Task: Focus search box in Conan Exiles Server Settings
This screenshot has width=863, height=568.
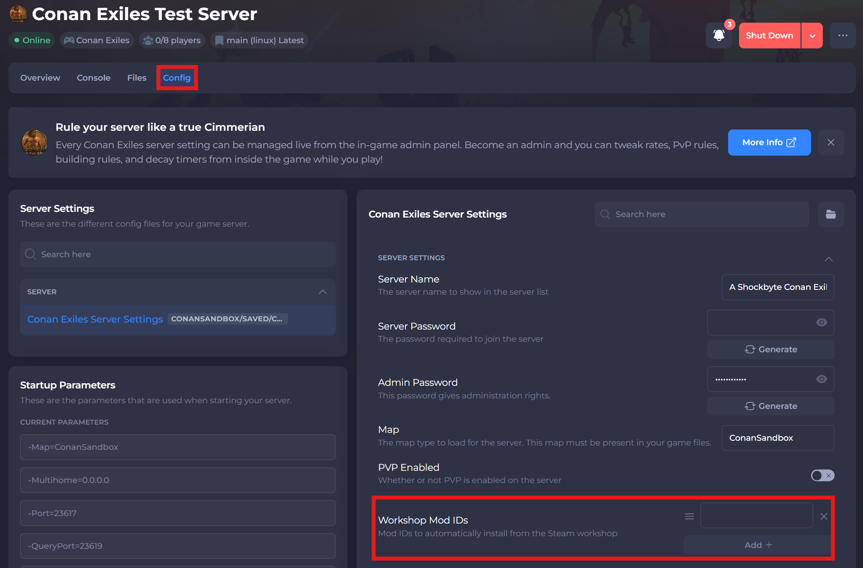Action: [701, 214]
